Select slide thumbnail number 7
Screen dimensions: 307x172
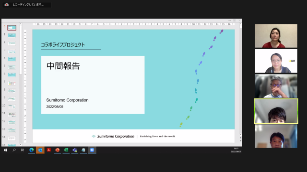tap(12, 83)
